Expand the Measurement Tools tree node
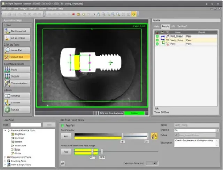Image resolution: width=223 pixels, height=170 pixels. 5,157
